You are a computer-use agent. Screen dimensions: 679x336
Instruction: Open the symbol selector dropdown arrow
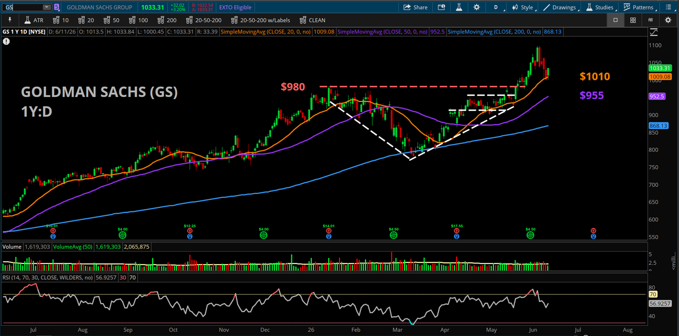(48, 7)
